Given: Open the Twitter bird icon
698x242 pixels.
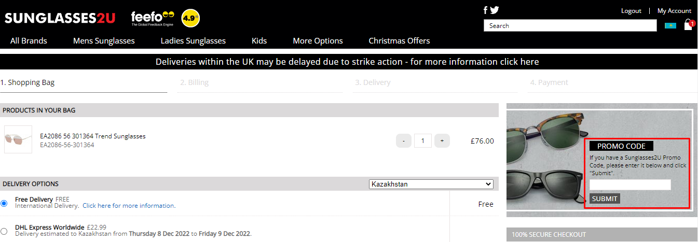Looking at the screenshot, I should [495, 10].
